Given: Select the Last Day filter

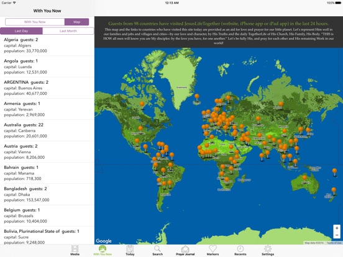Looking at the screenshot, I should (x=21, y=31).
